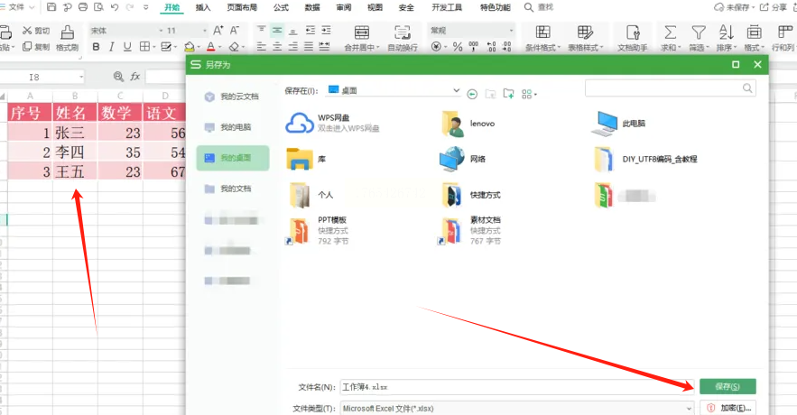
Task: Switch to the 数据 (Data) tab
Action: [312, 7]
